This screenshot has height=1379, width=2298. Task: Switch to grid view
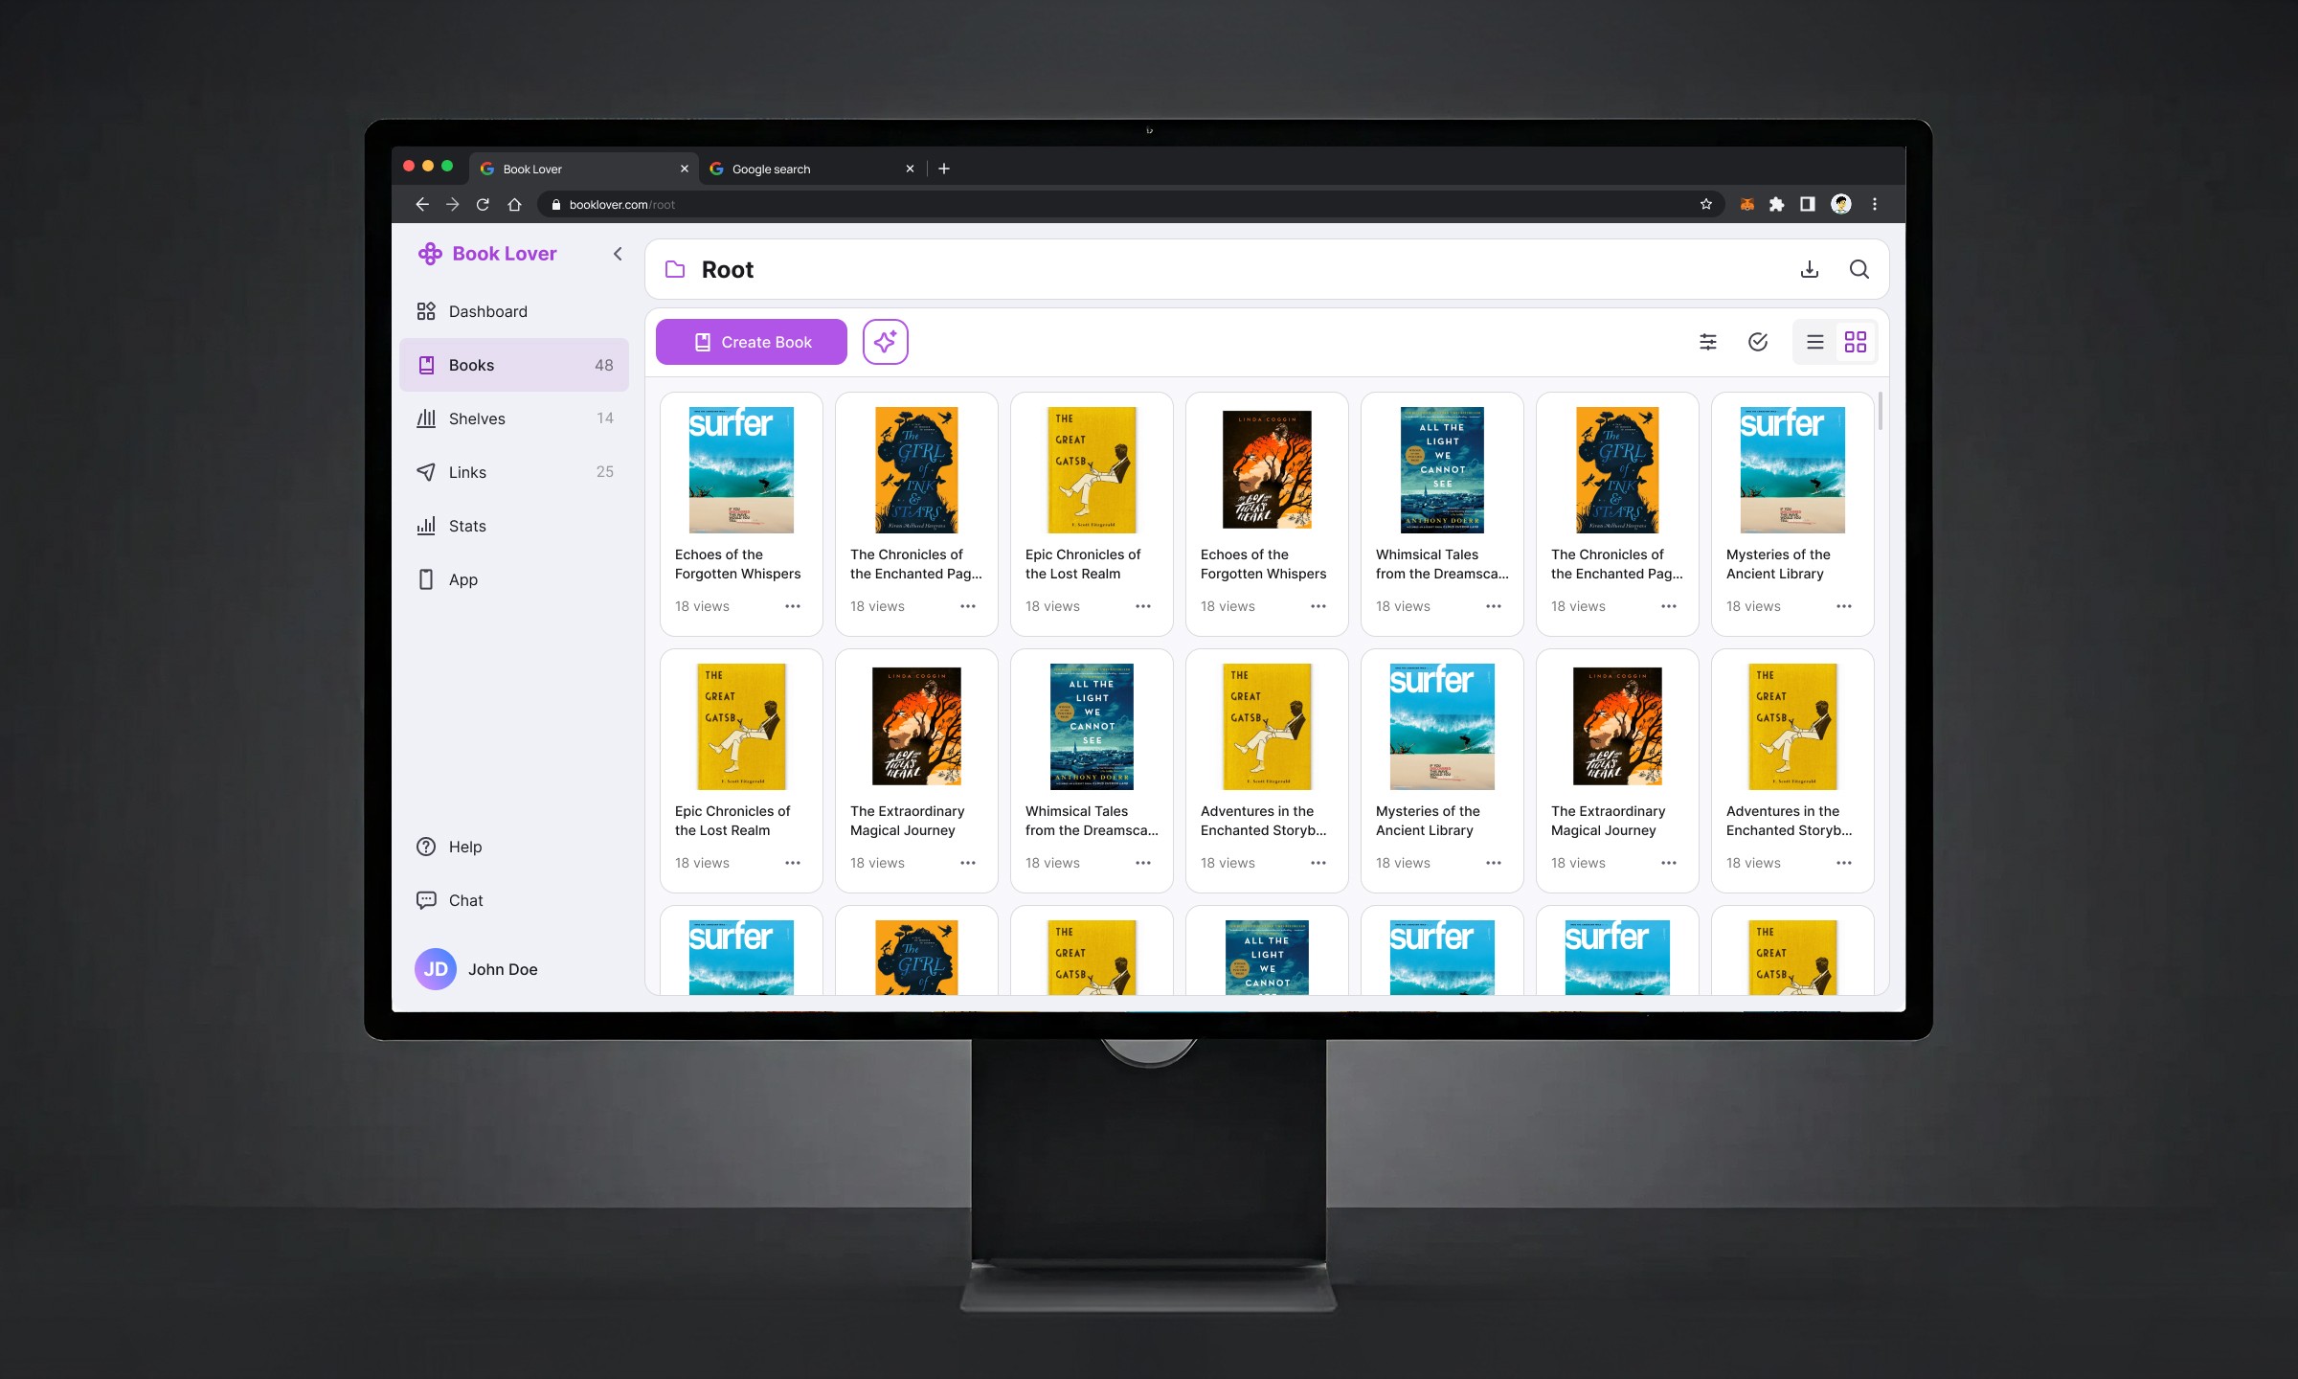[x=1855, y=342]
